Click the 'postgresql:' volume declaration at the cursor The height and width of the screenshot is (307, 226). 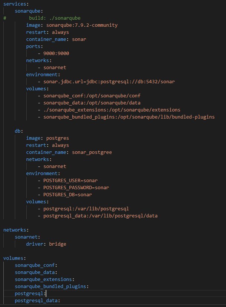click(30, 293)
